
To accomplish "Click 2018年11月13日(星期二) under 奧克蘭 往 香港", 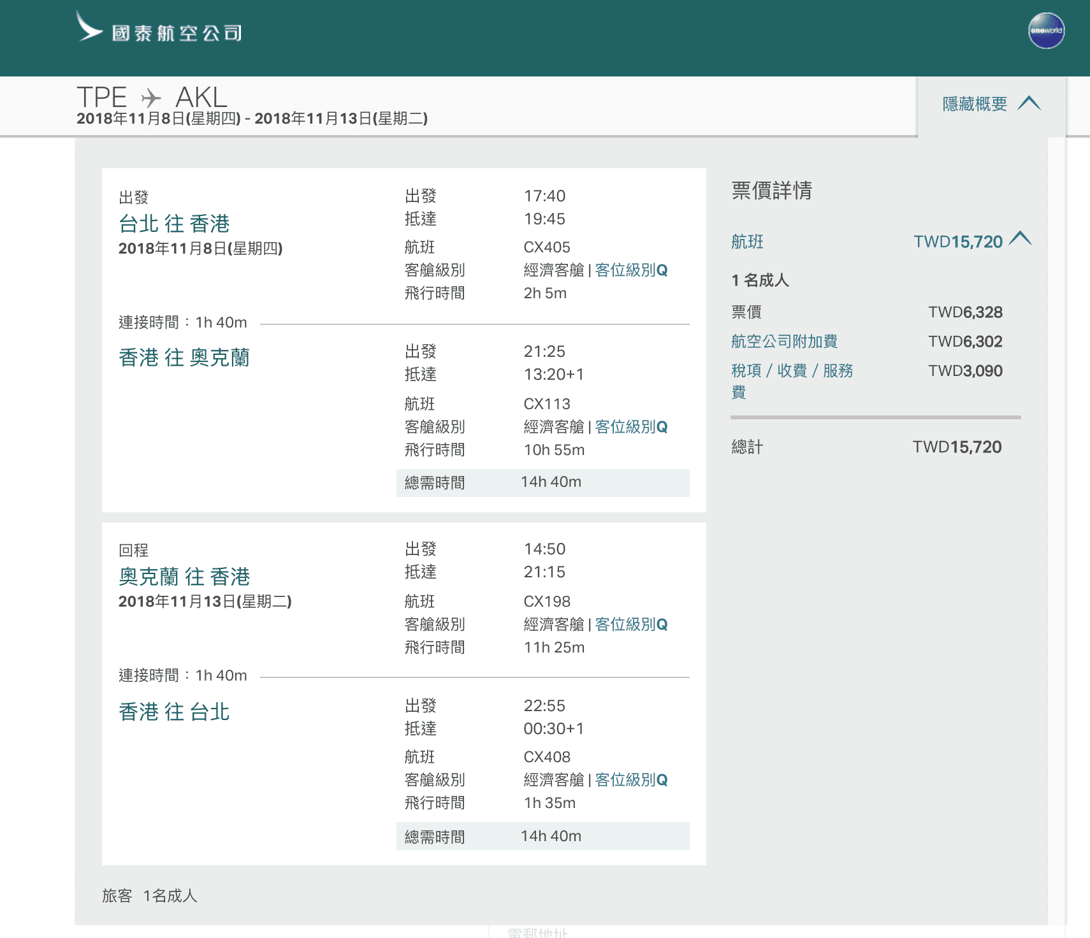I will [205, 602].
